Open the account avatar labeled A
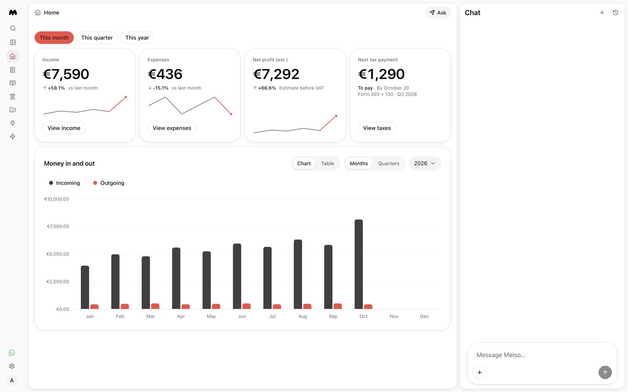628x392 pixels. [12, 380]
